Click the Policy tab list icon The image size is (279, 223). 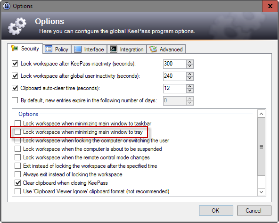click(x=49, y=49)
